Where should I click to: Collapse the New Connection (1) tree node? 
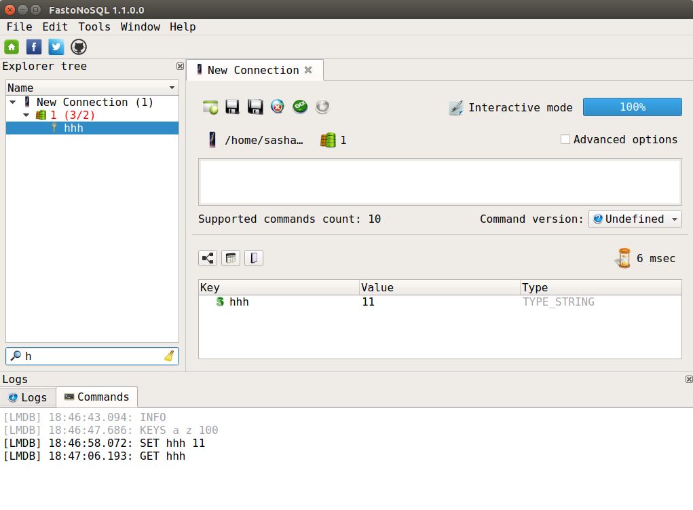[x=13, y=102]
